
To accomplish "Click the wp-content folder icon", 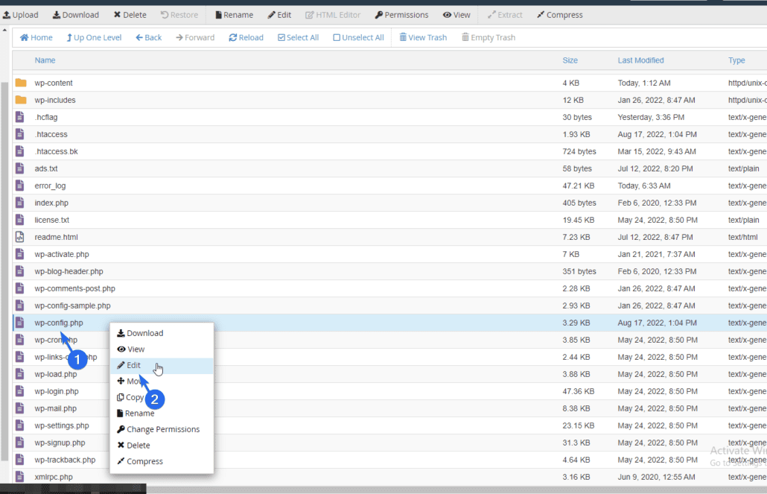I will (x=21, y=83).
